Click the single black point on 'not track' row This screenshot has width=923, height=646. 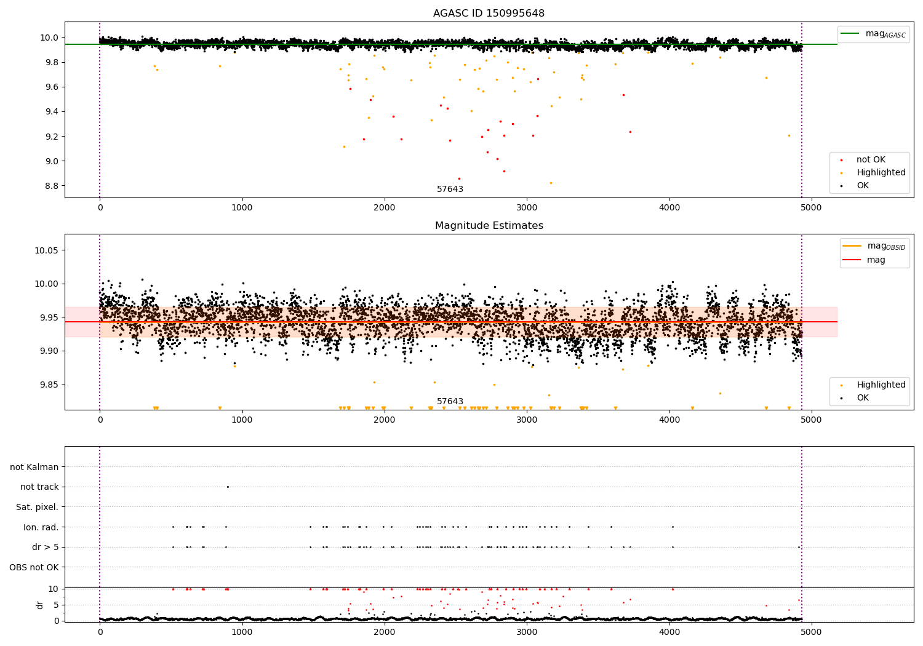[x=228, y=487]
